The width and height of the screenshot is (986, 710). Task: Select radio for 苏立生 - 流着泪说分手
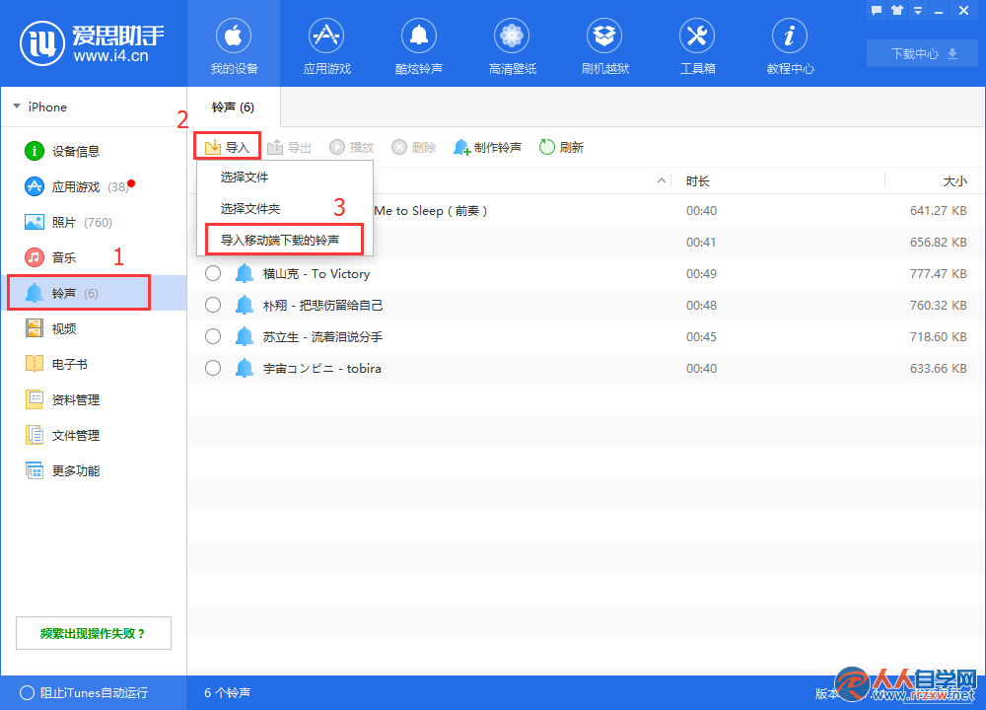(213, 336)
